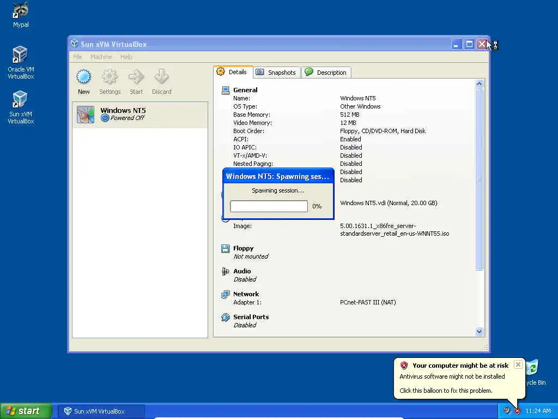The width and height of the screenshot is (558, 419).
Task: Click the '512 MB' base memory value
Action: tap(350, 115)
